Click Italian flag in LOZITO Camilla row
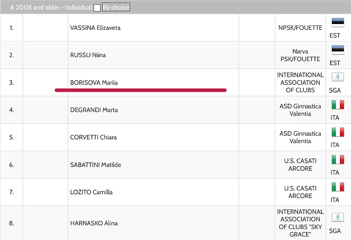The image size is (351, 240). [338, 187]
